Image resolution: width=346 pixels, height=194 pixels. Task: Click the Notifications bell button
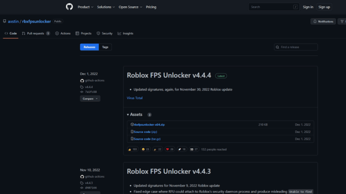pos(323,22)
